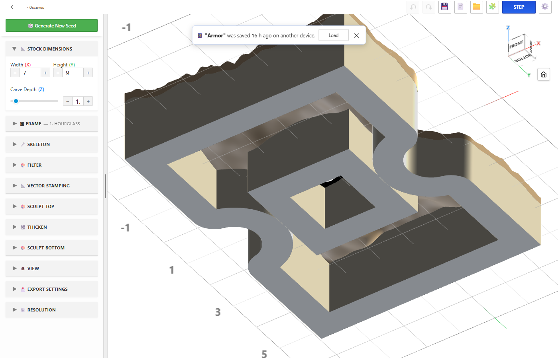Increase the Height (Y) value
This screenshot has height=358, width=558.
(x=88, y=73)
